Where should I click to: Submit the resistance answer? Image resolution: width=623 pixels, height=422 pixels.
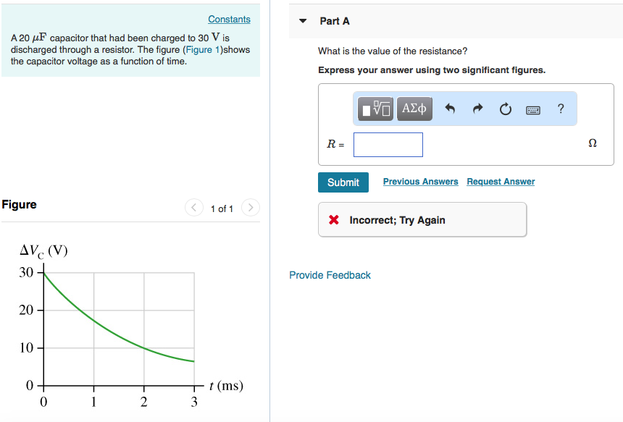[343, 182]
